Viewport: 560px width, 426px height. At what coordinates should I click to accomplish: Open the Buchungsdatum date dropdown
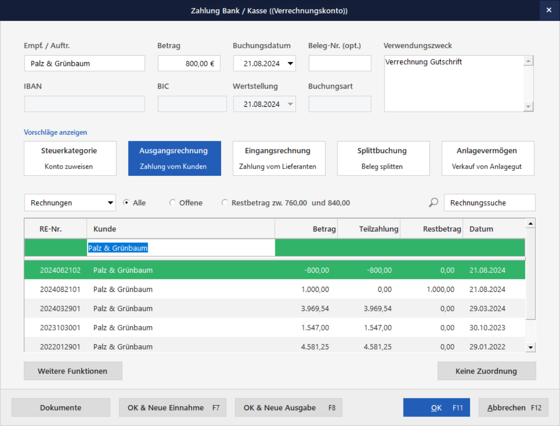(x=291, y=64)
